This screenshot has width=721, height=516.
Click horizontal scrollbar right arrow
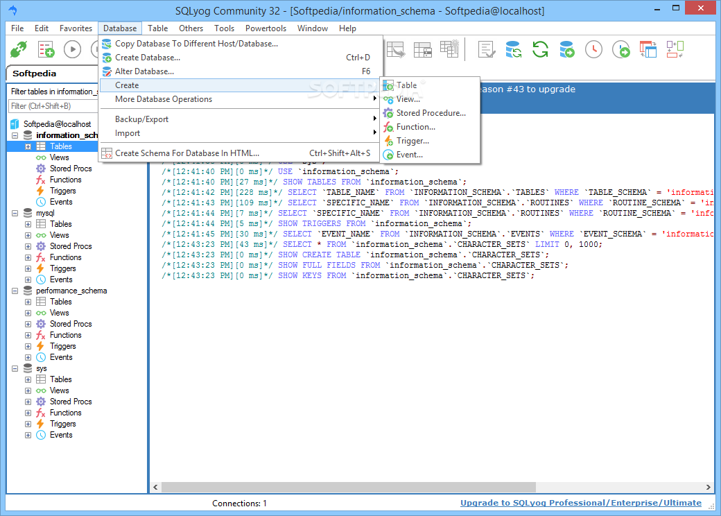tap(708, 487)
